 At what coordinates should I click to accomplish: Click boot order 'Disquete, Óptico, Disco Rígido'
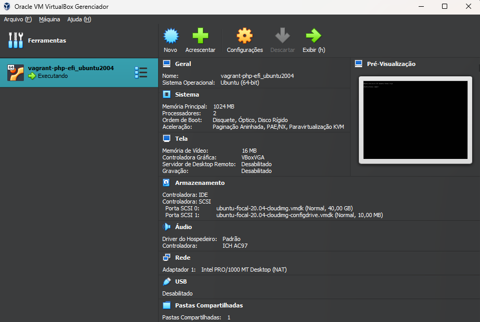(x=250, y=120)
